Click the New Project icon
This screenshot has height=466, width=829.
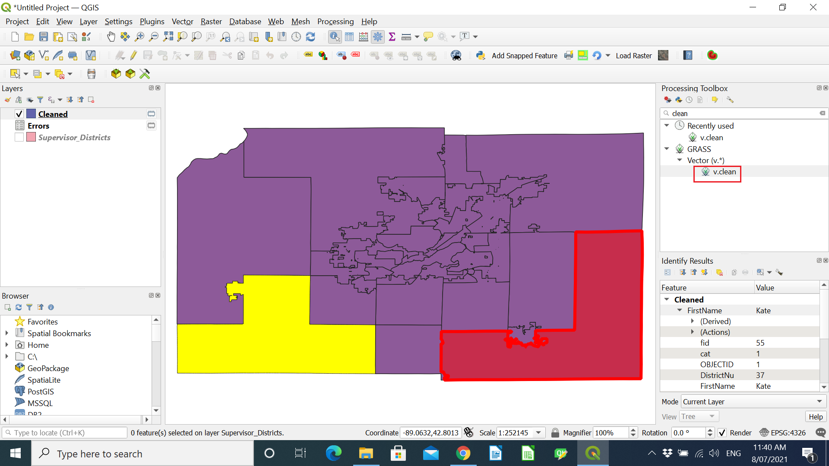point(15,37)
